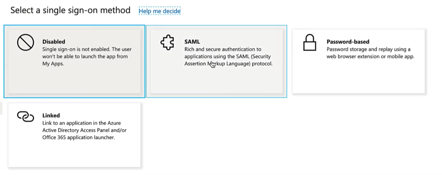Click the blank lower part of Password-based card
The width and height of the screenshot is (442, 175).
point(359,79)
